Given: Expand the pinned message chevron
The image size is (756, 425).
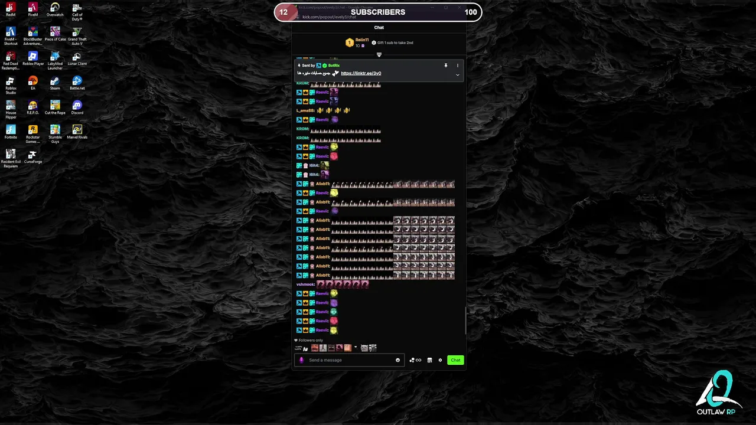Looking at the screenshot, I should pos(457,75).
